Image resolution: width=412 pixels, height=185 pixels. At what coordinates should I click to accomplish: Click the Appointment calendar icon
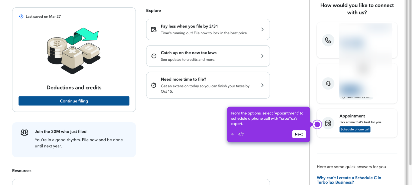coord(328,123)
